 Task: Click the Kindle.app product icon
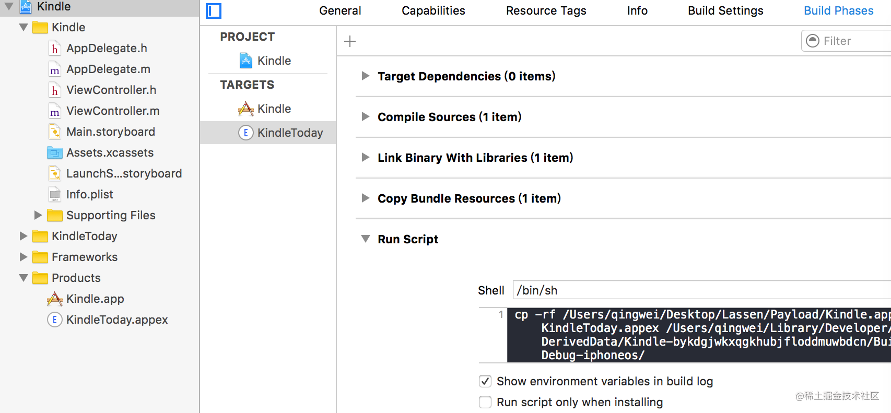coord(55,299)
